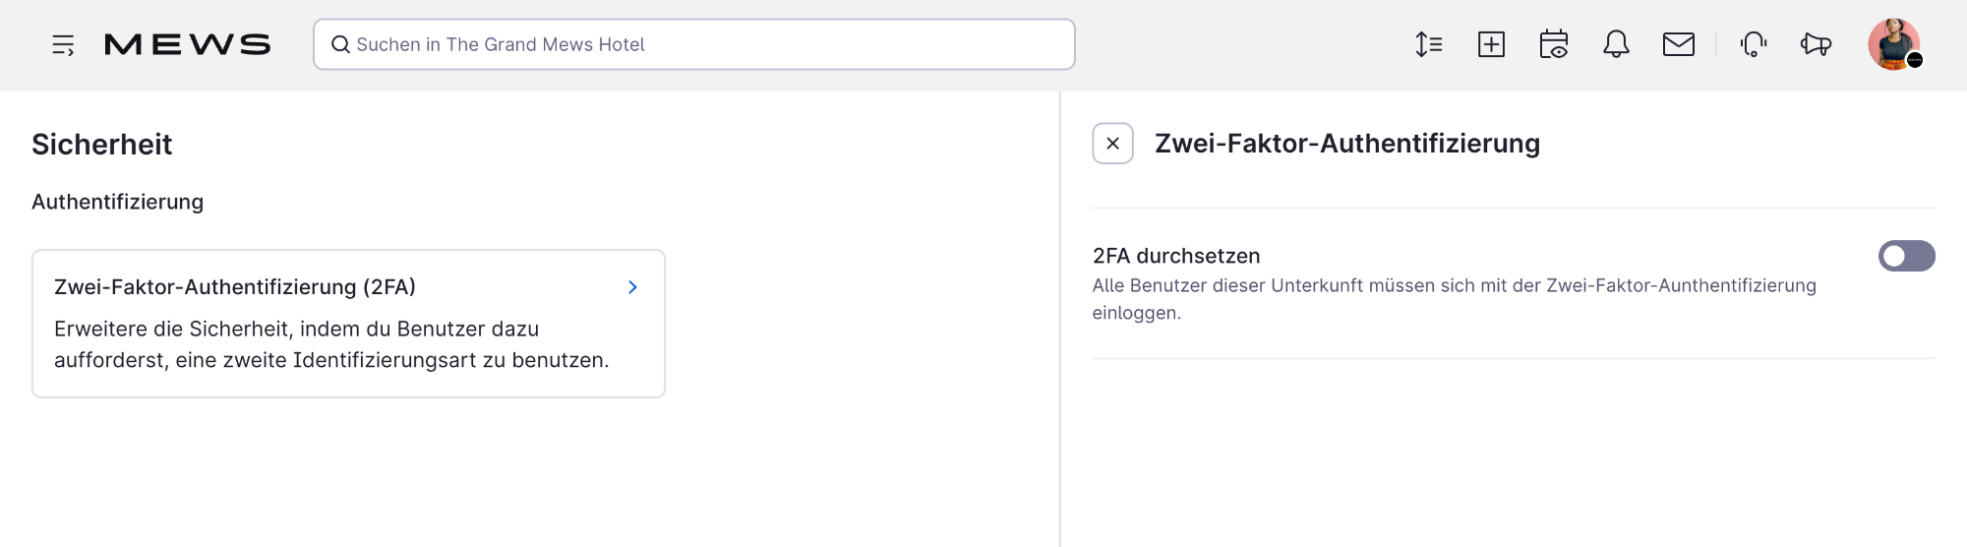
Task: Open the calendar with eye icon
Action: pyautogui.click(x=1554, y=44)
